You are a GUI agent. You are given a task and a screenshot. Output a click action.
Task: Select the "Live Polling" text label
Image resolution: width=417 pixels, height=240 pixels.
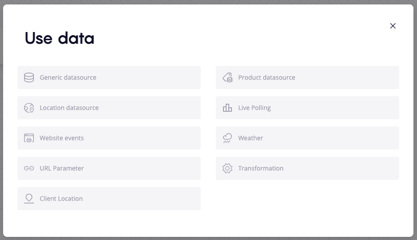click(x=254, y=108)
